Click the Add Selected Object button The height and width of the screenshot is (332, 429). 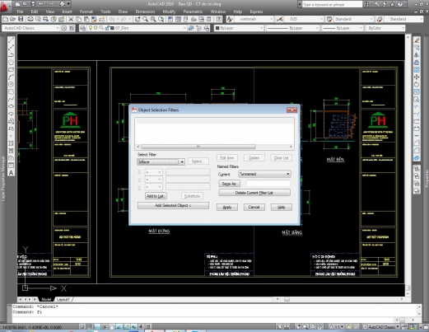tap(173, 205)
